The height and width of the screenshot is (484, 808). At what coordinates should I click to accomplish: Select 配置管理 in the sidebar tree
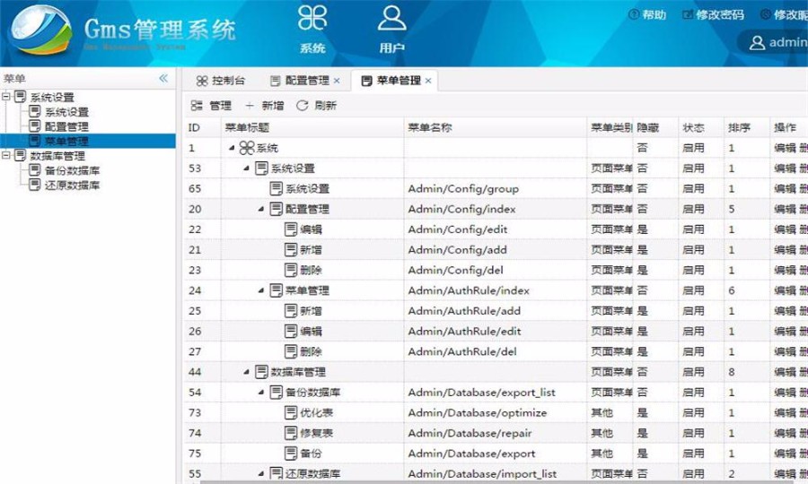(66, 126)
